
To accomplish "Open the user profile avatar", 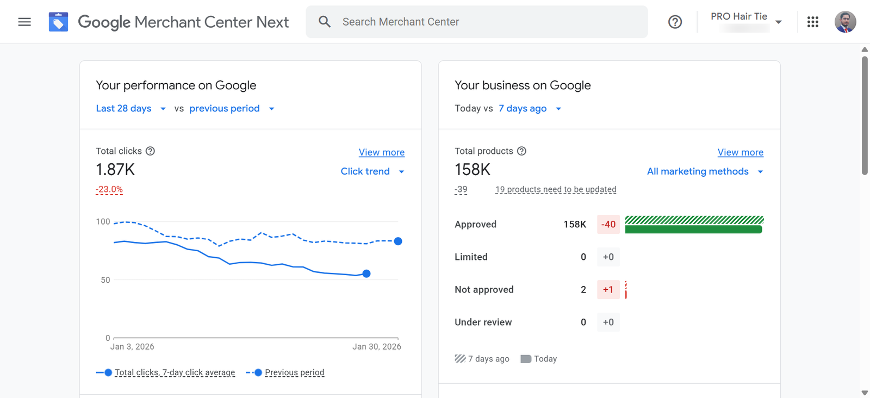I will coord(845,22).
